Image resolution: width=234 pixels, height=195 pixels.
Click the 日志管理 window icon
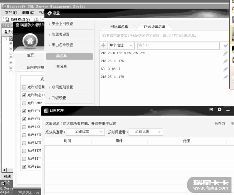point(46,111)
